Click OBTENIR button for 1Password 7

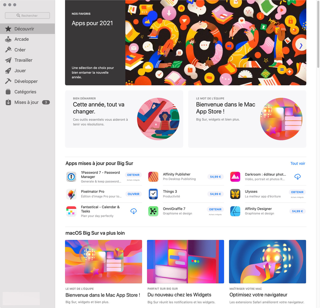point(133,175)
